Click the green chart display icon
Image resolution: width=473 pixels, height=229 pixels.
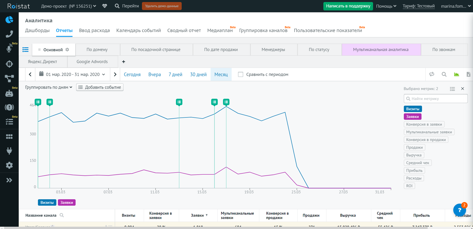click(x=456, y=74)
